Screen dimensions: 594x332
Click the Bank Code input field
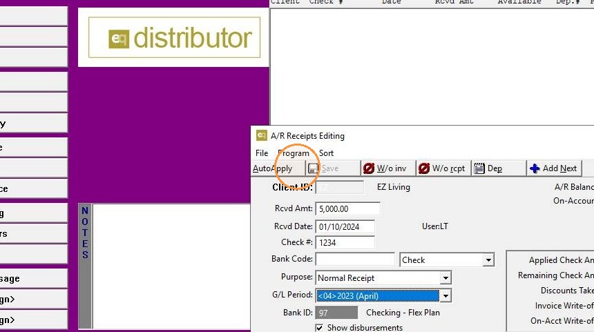point(355,260)
